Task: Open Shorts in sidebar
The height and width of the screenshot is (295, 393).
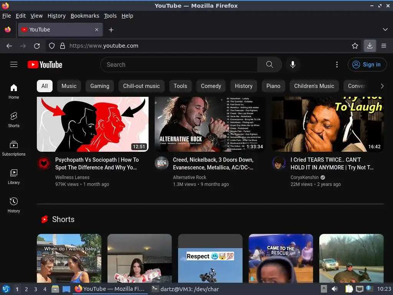Action: (14, 120)
